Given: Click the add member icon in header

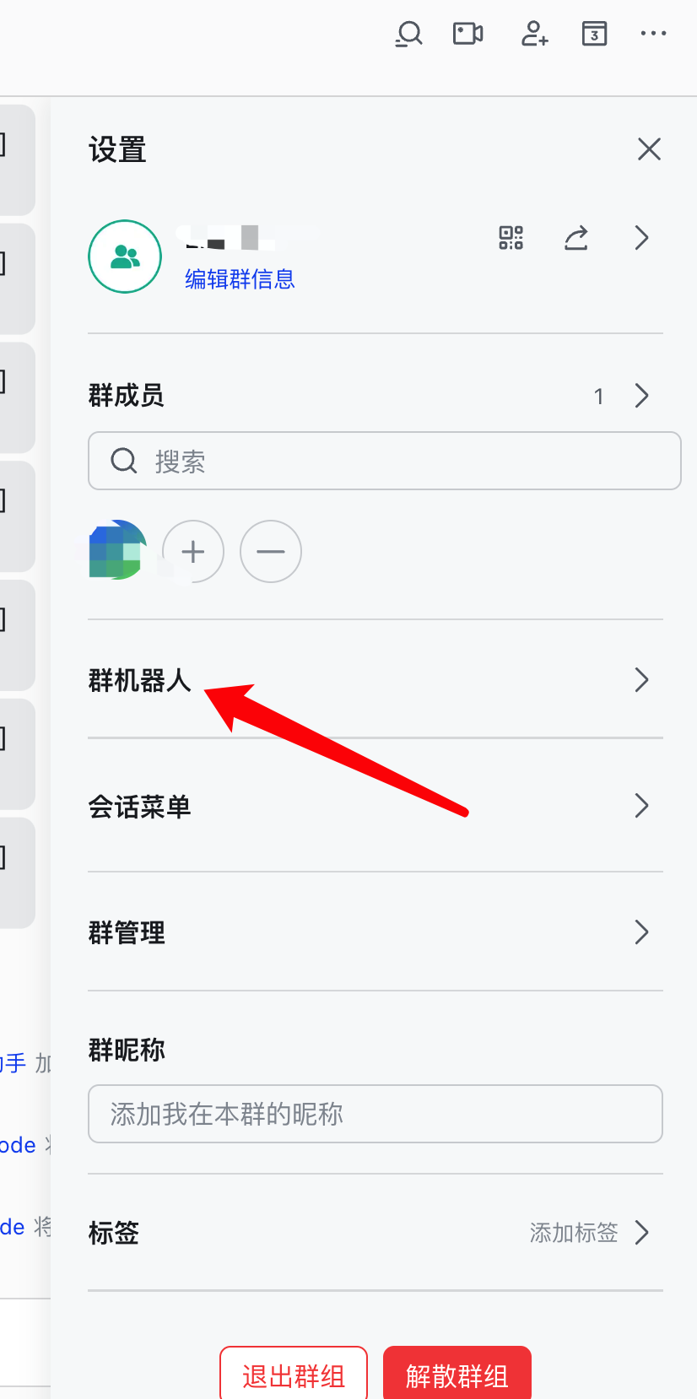Looking at the screenshot, I should pyautogui.click(x=534, y=34).
